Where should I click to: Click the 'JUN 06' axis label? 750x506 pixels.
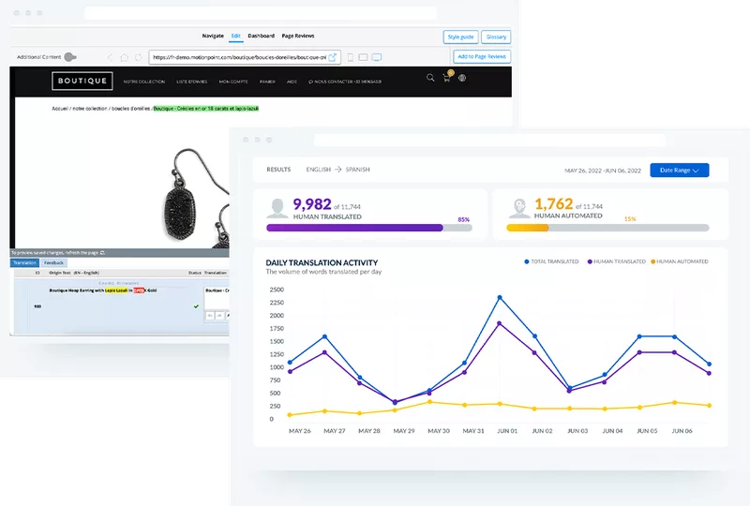[x=682, y=431]
